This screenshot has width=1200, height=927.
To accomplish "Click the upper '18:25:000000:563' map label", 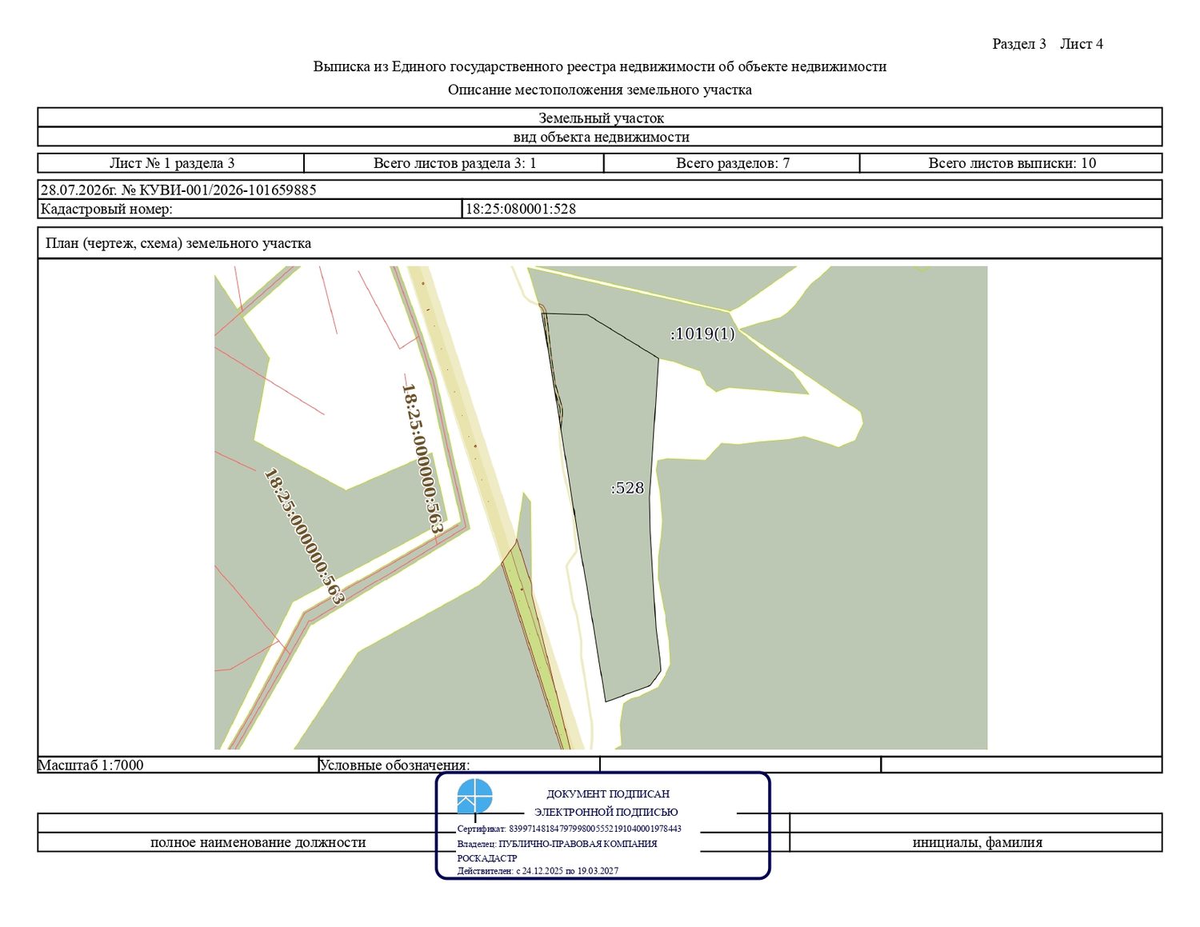I will tap(422, 458).
